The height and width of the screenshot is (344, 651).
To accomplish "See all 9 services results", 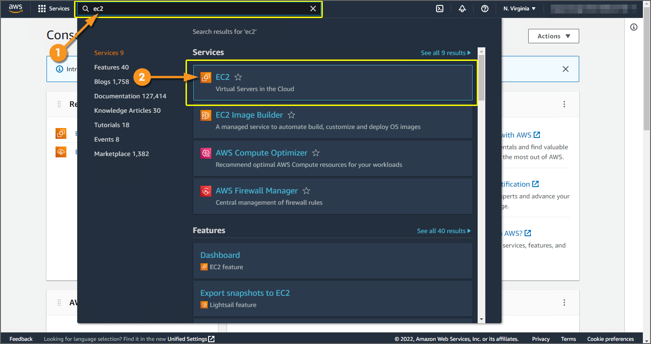I will (446, 53).
